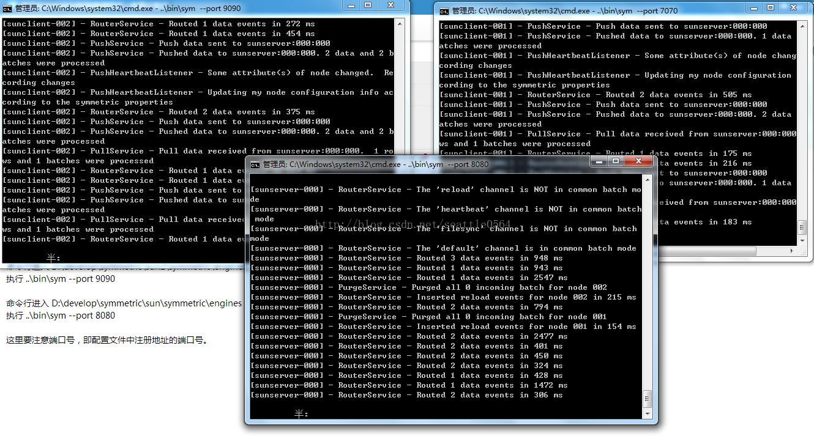Image resolution: width=814 pixels, height=436 pixels.
Task: Close the port 8080 cmd window
Action: 639,161
